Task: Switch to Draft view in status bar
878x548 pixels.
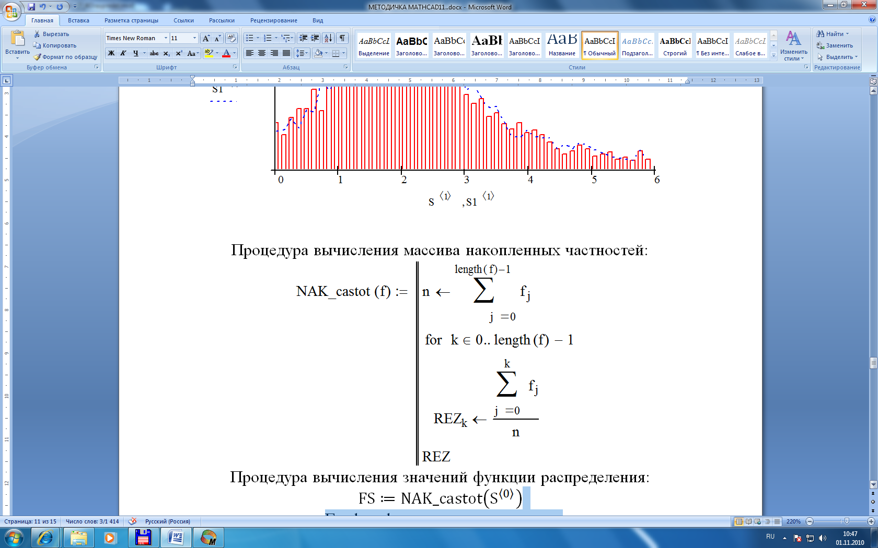Action: (777, 521)
